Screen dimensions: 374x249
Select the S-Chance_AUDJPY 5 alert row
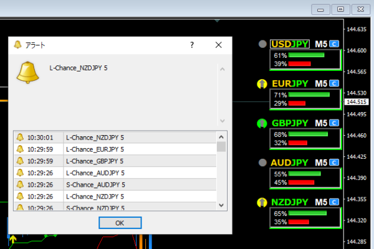point(95,184)
